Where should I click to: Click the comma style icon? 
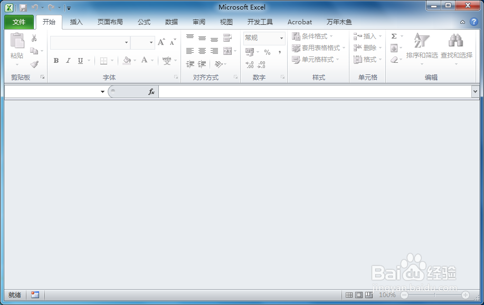coord(279,52)
